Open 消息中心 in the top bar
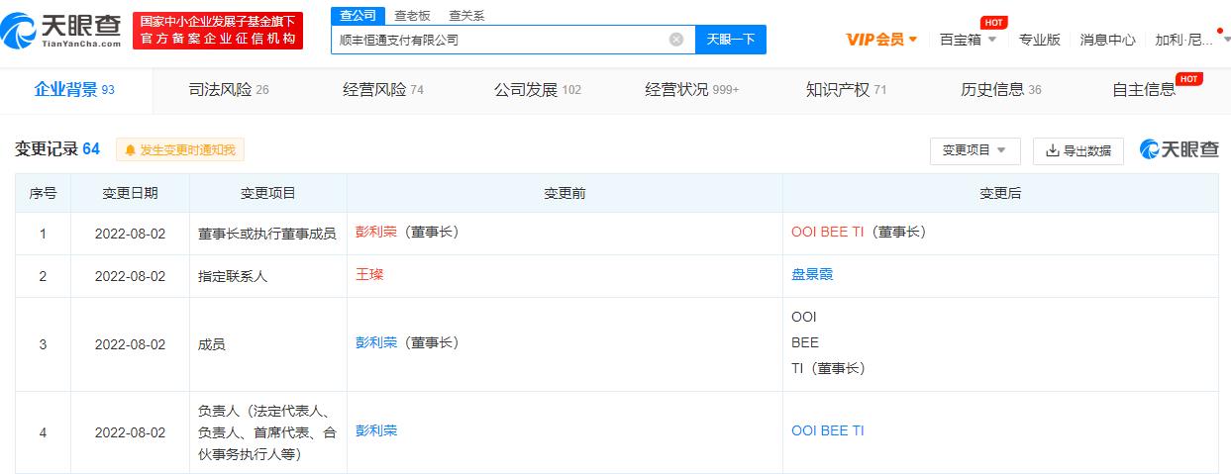The height and width of the screenshot is (474, 1231). click(1107, 40)
